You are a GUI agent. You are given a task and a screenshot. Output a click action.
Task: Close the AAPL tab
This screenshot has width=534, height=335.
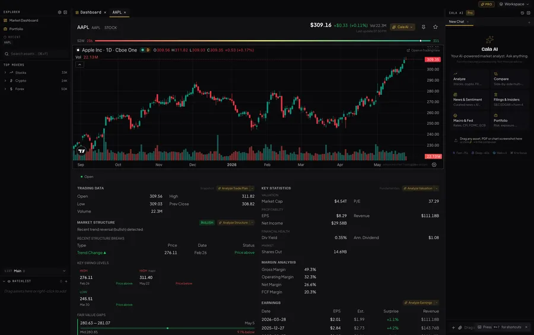click(125, 12)
